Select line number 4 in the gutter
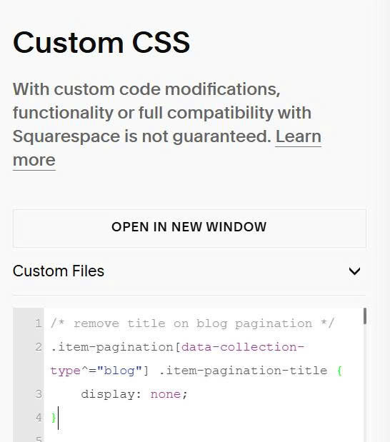 (x=39, y=418)
